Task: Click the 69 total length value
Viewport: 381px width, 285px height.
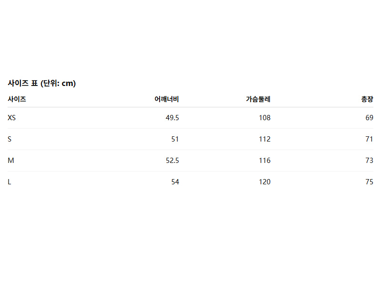Action: pos(369,118)
